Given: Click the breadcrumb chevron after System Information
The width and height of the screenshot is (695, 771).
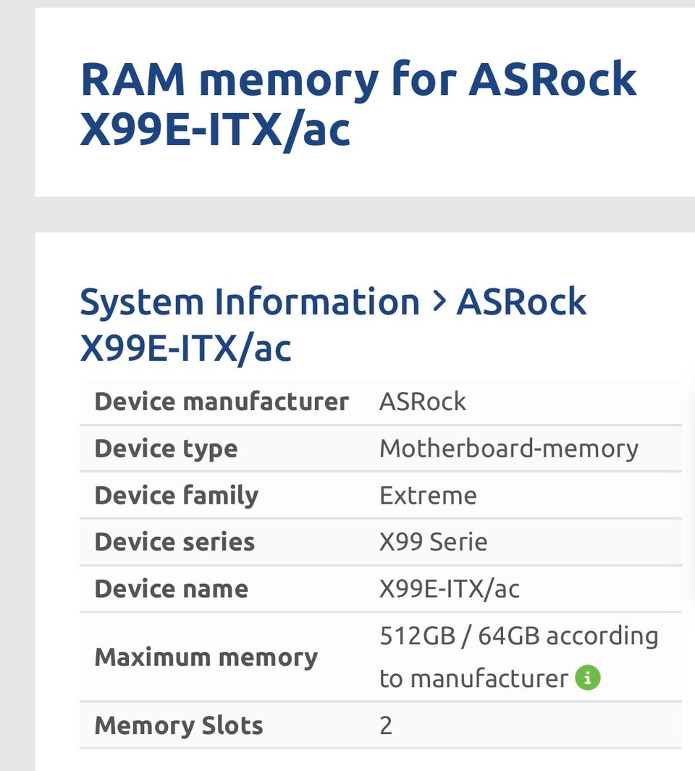Looking at the screenshot, I should [x=439, y=301].
